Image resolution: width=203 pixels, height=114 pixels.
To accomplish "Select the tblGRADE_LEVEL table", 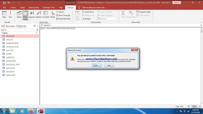I will tap(20, 47).
